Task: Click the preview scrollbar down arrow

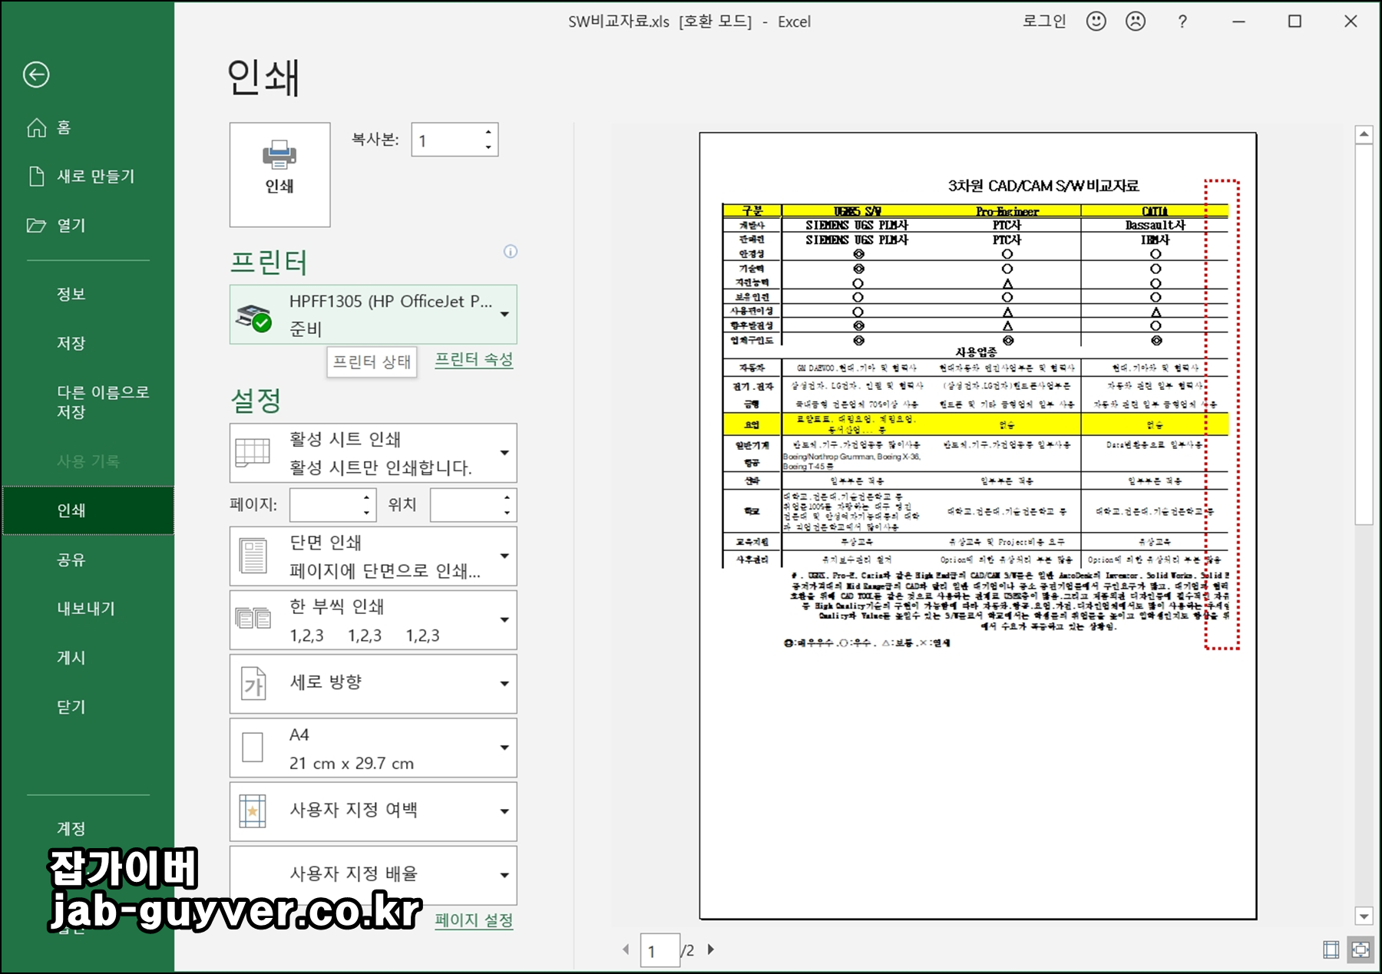Action: [1364, 916]
